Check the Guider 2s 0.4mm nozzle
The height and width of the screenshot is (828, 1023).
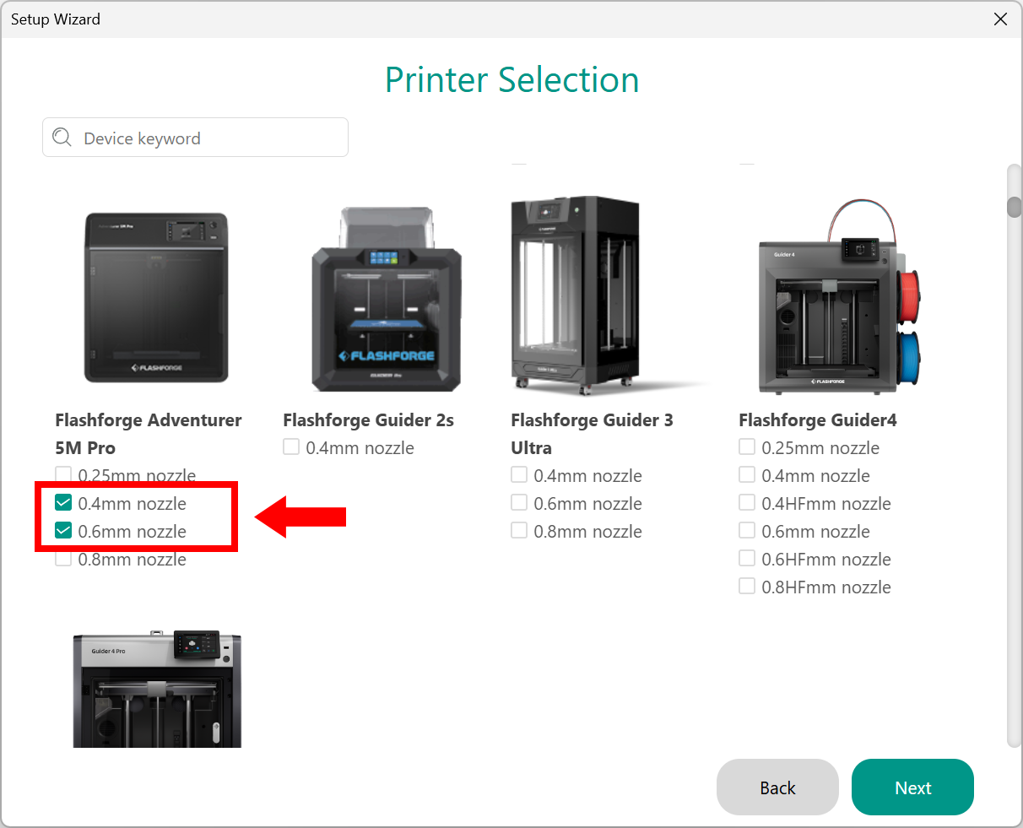pos(291,447)
